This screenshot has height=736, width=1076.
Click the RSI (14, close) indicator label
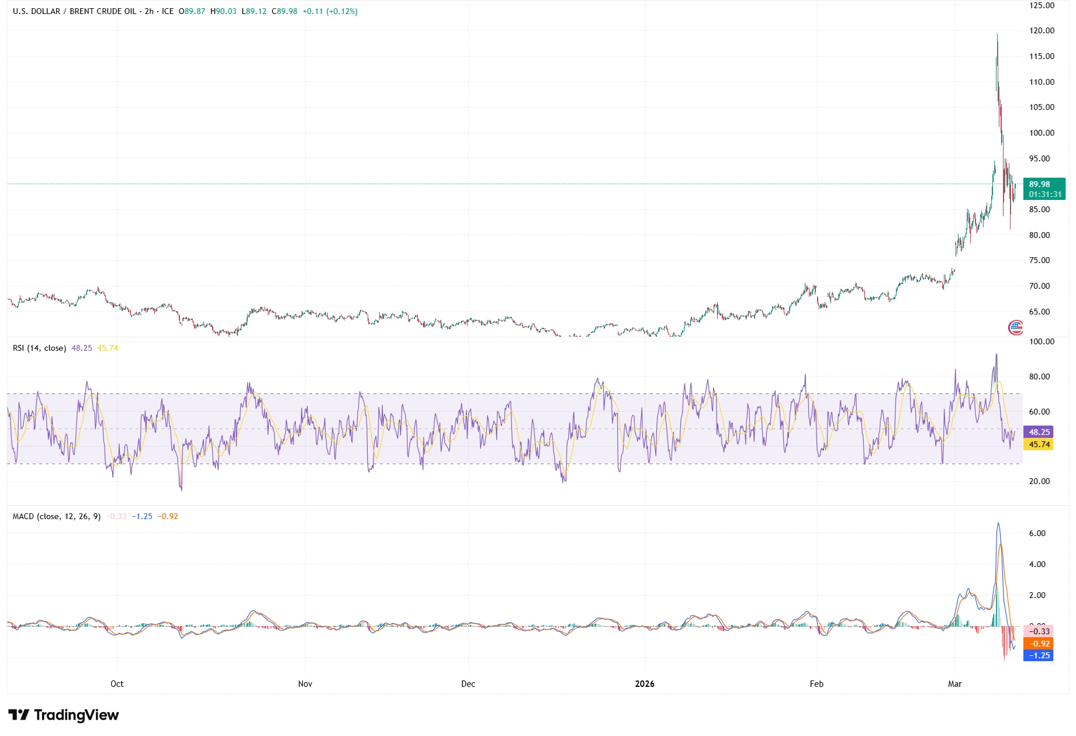click(39, 348)
